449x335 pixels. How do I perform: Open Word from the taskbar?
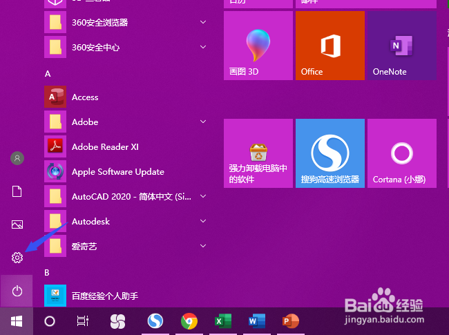[257, 321]
